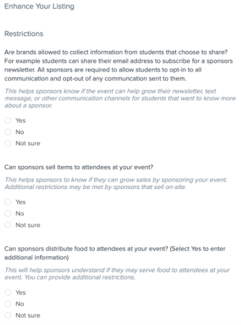
Task: Click the italic 'grow sales by sponsoring' hint
Action: pos(116,180)
